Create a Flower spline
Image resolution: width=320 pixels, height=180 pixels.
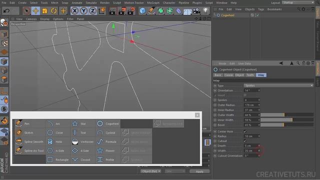pos(108,150)
